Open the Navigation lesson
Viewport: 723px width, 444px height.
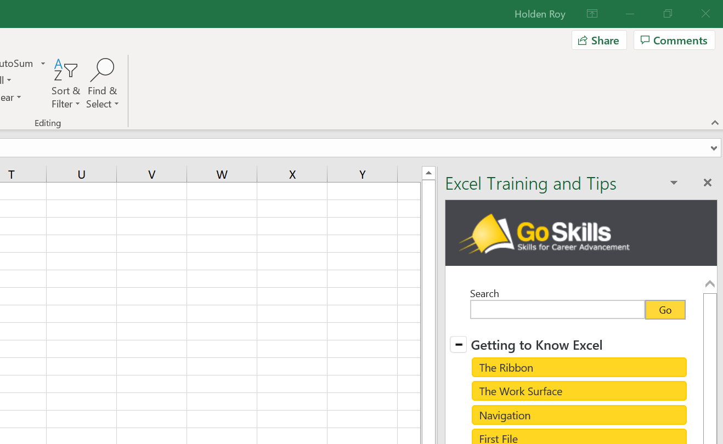(x=579, y=415)
